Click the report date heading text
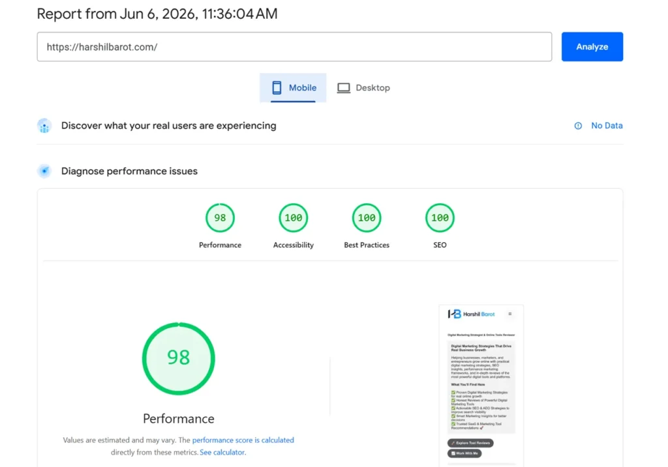This screenshot has height=467, width=668. pos(157,14)
